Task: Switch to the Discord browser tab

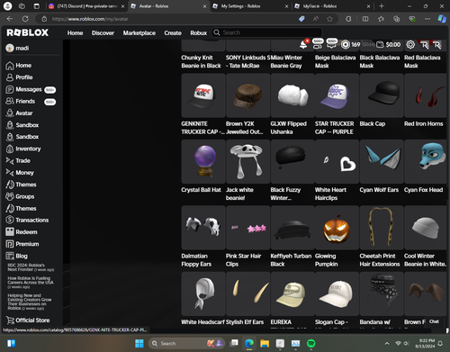Action: (x=86, y=6)
